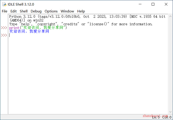Click the last >>> prompt marker
The height and width of the screenshot is (120, 173).
click(x=4, y=35)
